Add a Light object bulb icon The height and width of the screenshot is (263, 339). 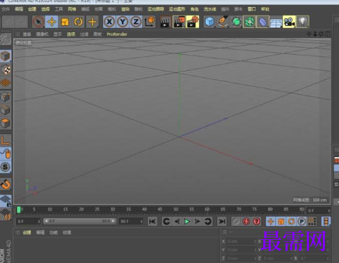[303, 22]
